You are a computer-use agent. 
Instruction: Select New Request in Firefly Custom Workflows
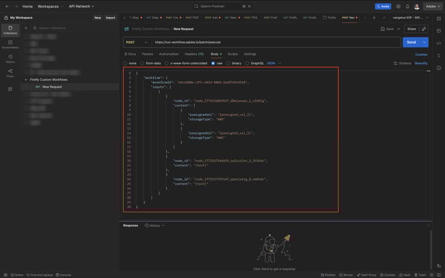(x=52, y=87)
